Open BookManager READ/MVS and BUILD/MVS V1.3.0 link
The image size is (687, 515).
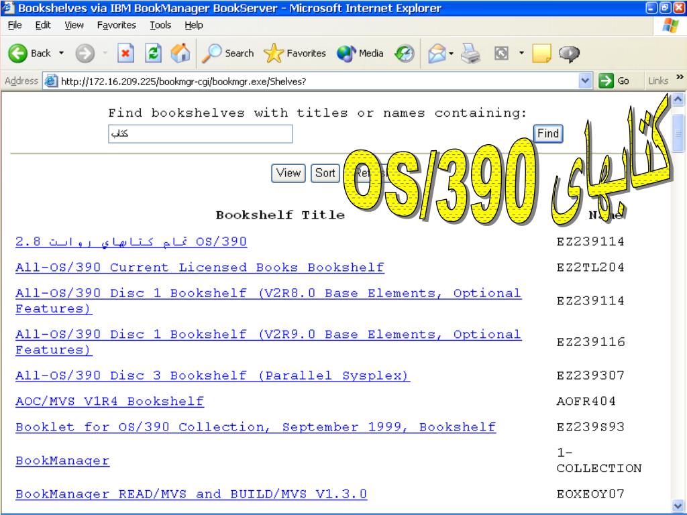coord(191,494)
